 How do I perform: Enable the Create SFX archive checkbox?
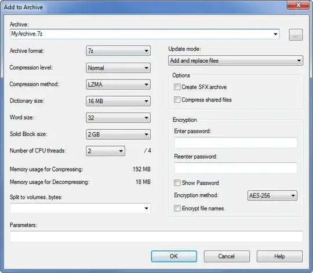(x=177, y=87)
